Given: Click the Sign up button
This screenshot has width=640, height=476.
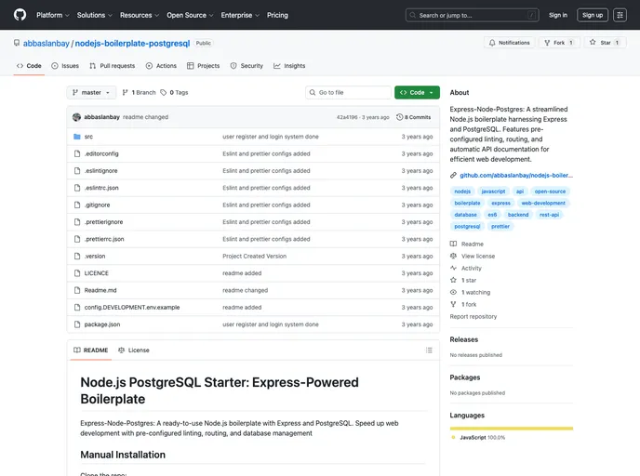Looking at the screenshot, I should (592, 15).
